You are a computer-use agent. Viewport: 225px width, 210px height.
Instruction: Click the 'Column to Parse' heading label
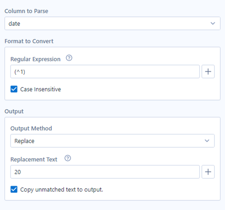tap(26, 11)
